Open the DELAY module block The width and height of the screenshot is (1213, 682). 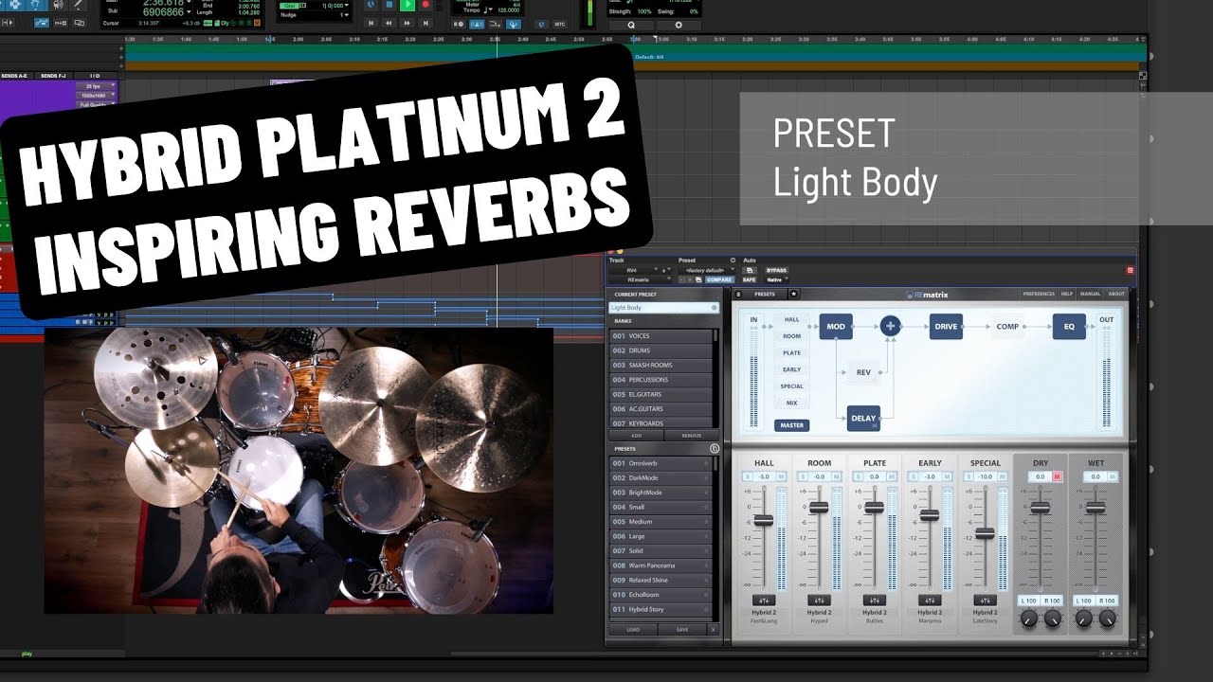863,418
